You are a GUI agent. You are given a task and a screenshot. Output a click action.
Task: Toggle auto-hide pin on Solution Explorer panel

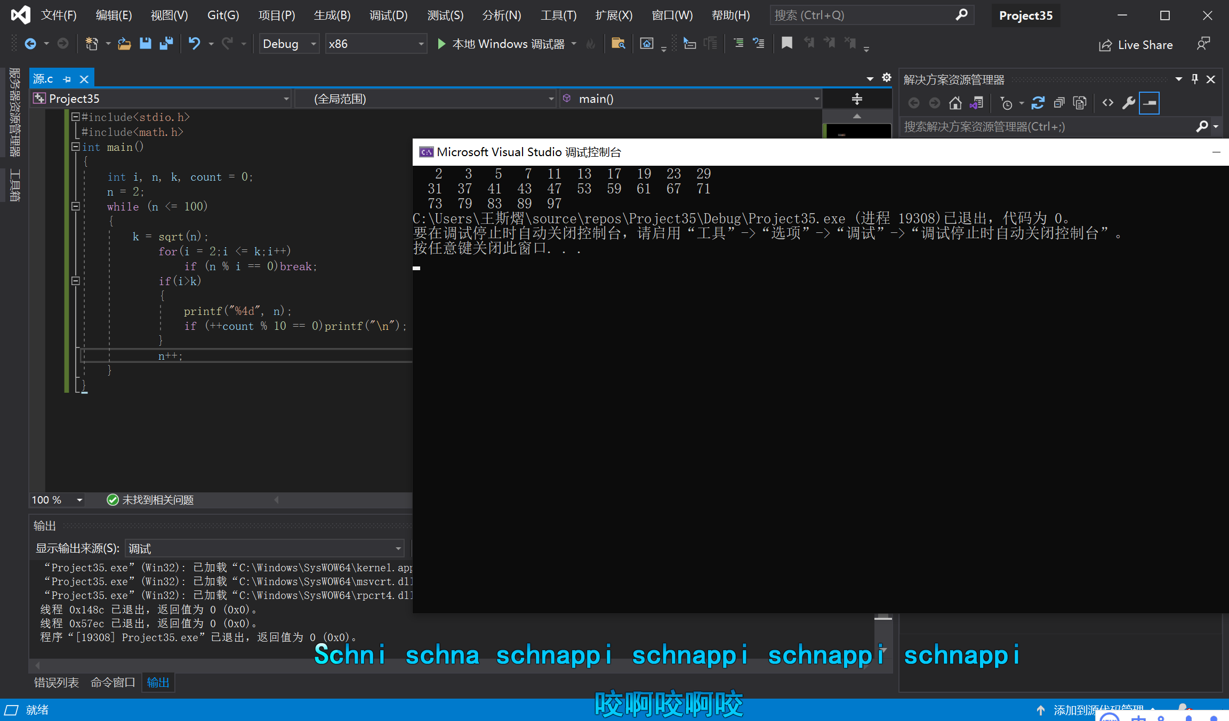1195,79
